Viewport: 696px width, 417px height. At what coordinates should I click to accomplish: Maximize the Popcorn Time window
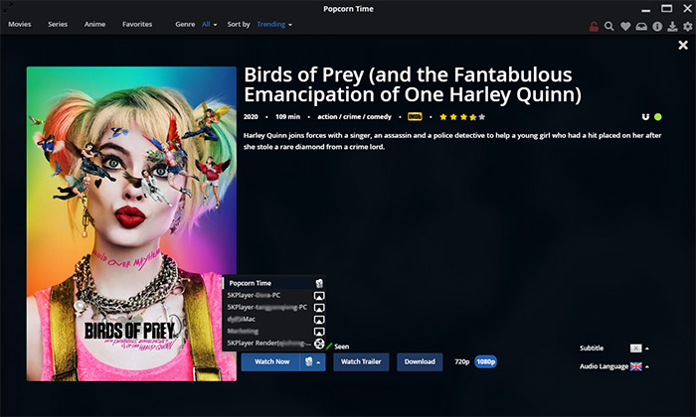tap(667, 8)
